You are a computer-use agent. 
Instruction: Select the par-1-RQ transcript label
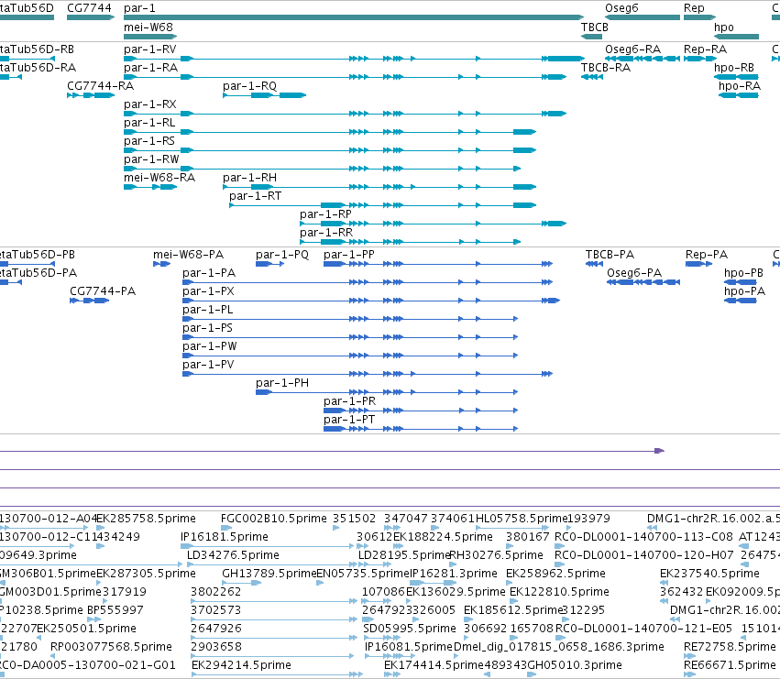(249, 86)
